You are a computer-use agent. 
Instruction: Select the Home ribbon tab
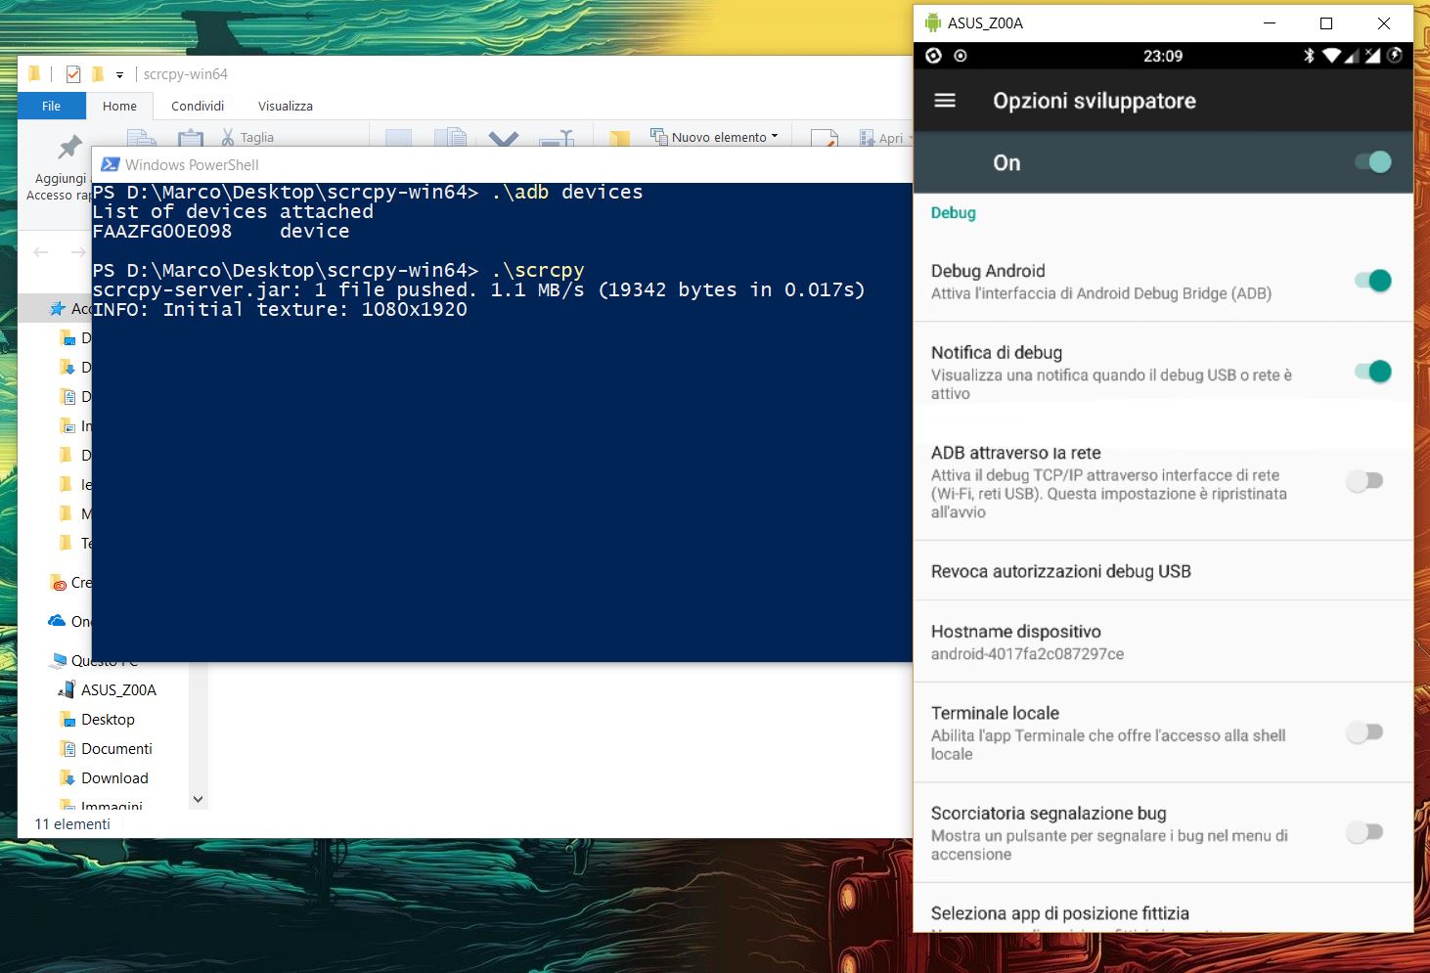click(x=119, y=106)
